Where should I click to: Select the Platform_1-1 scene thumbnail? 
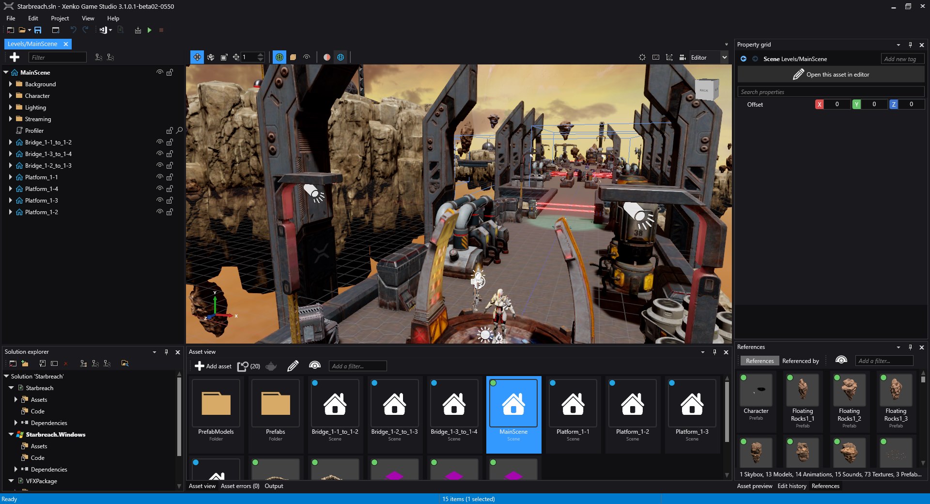pos(573,409)
